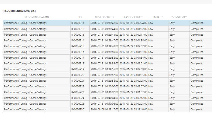Click first occurred 2016-07-31 01:39:42.00
Image resolution: width=212 pixels, height=119 pixels.
[104, 23]
